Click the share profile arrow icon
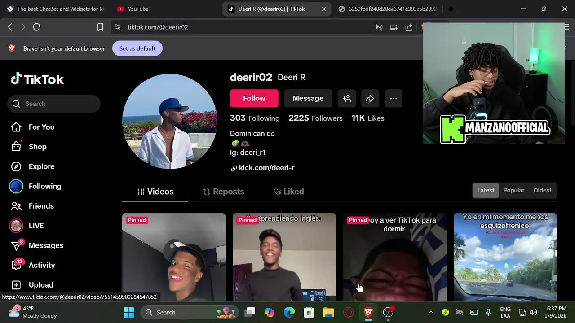This screenshot has width=575, height=323. [x=370, y=98]
